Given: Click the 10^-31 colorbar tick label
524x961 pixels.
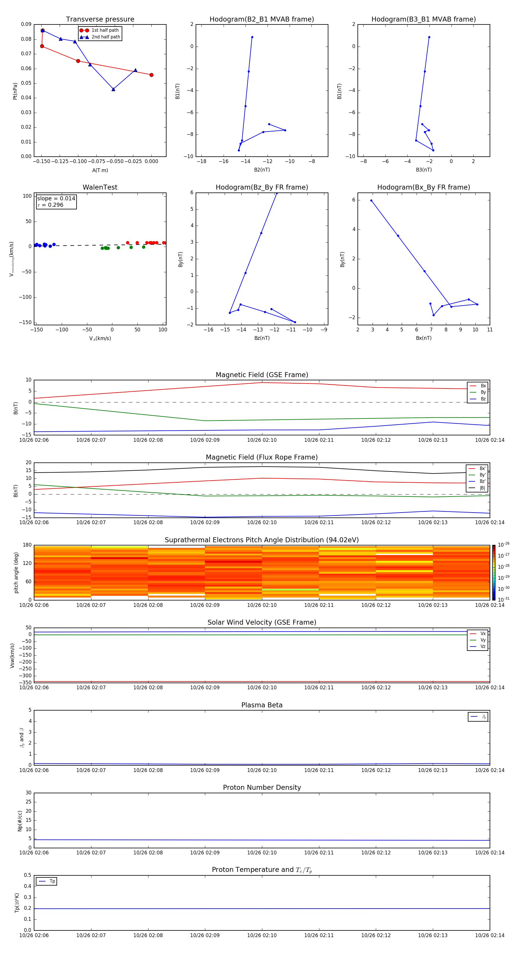Looking at the screenshot, I should [504, 600].
